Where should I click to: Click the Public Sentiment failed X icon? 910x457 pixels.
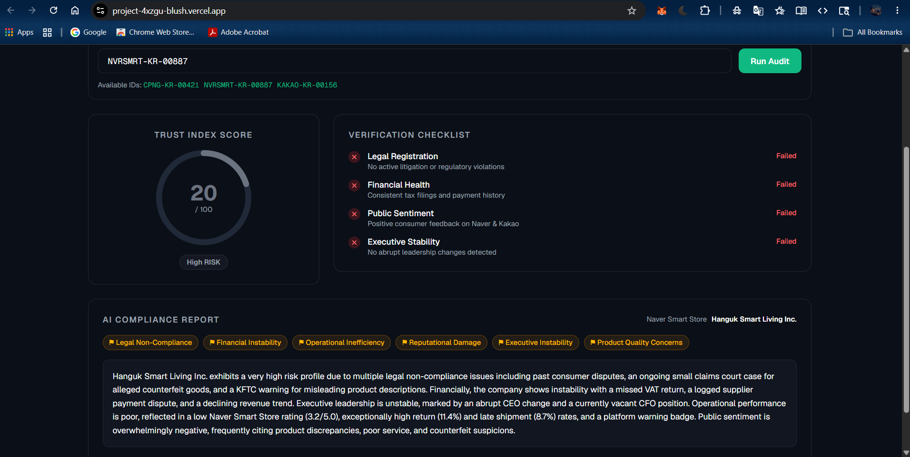click(x=354, y=214)
